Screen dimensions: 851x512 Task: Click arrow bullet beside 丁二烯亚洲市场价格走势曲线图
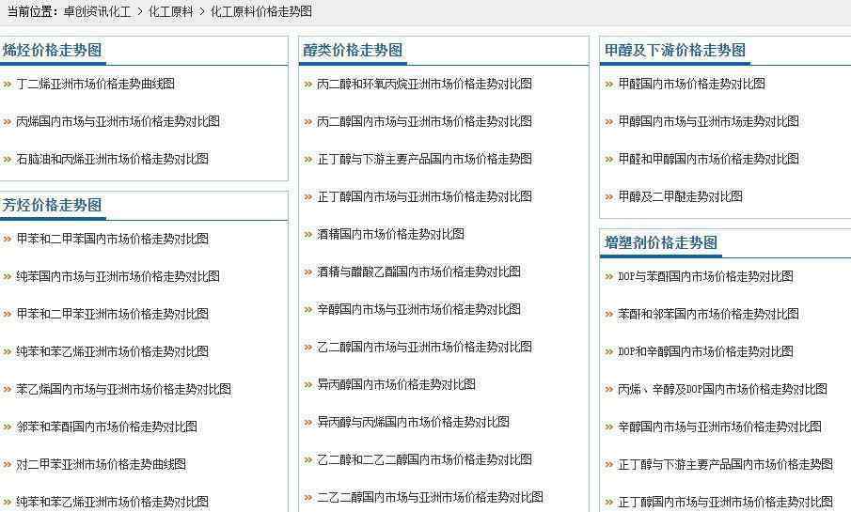tap(8, 84)
